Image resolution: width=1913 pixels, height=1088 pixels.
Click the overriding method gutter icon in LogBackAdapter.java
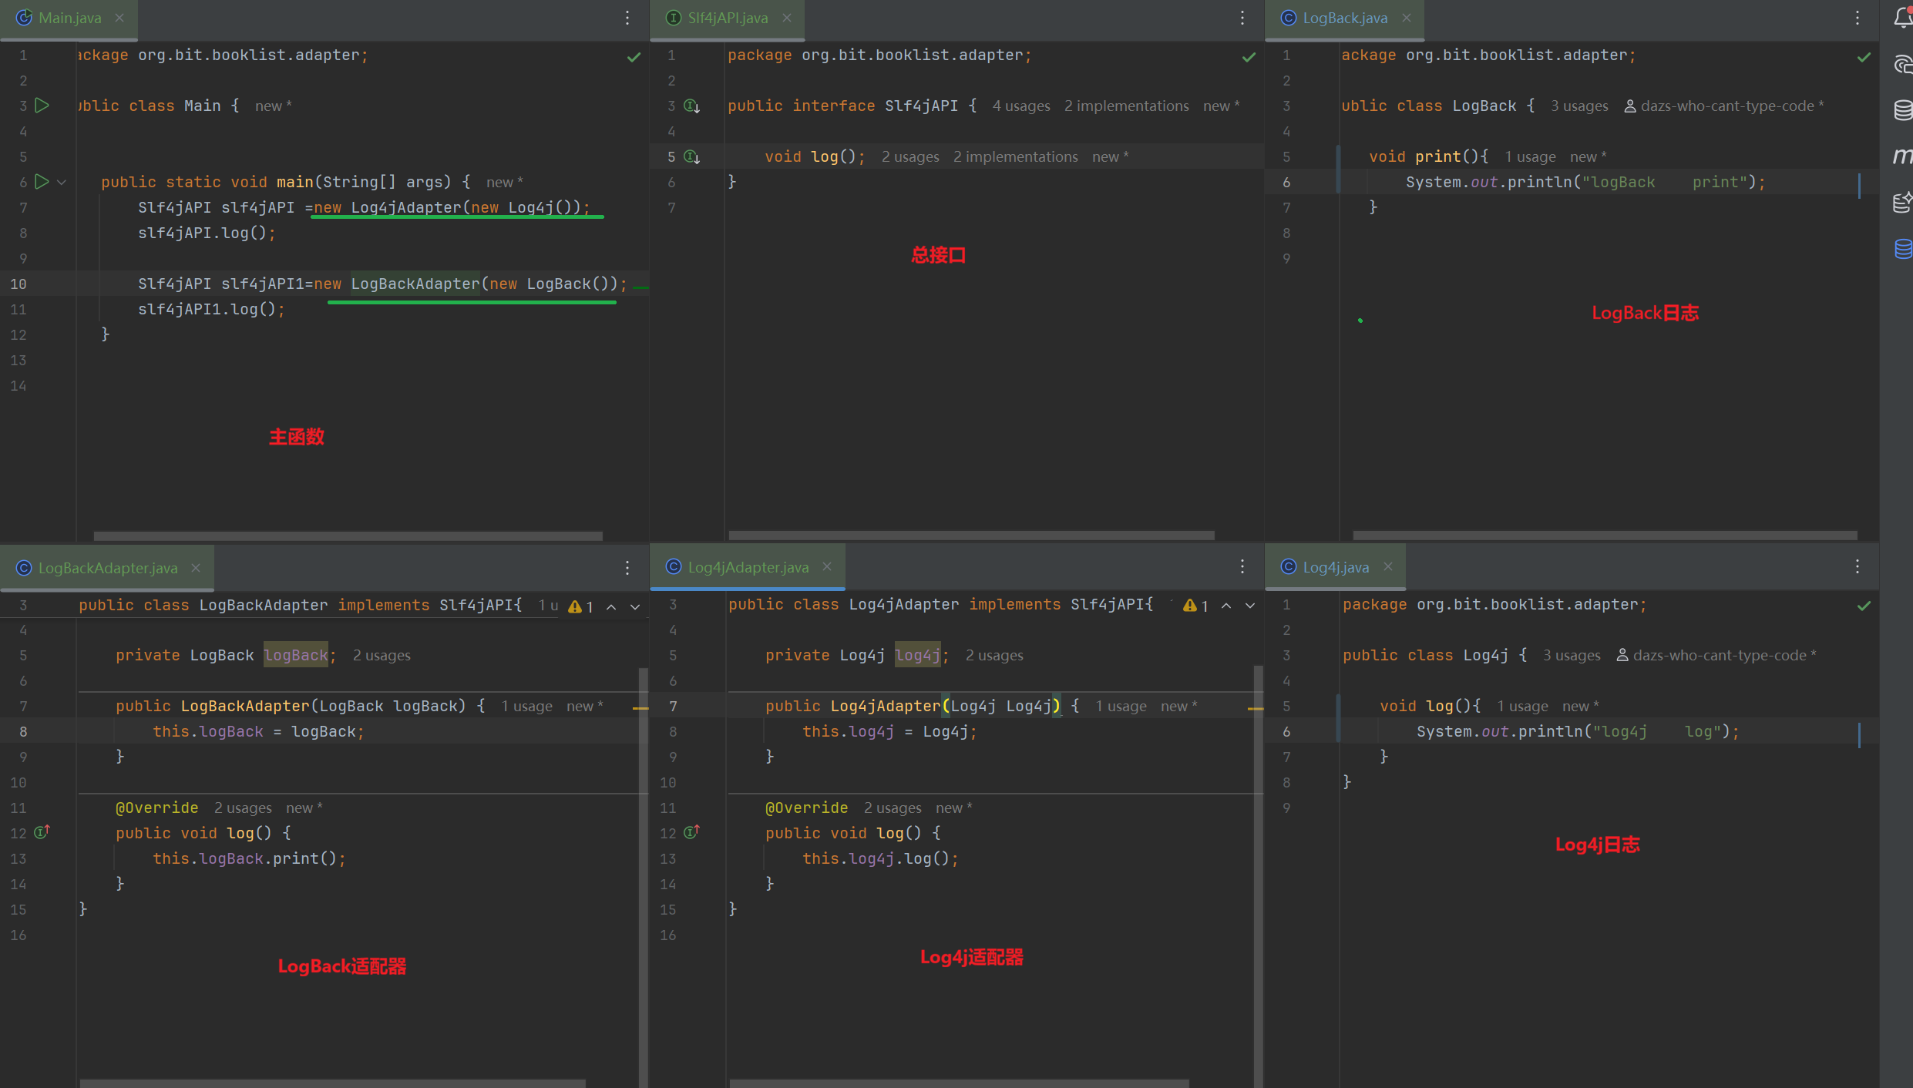point(42,832)
